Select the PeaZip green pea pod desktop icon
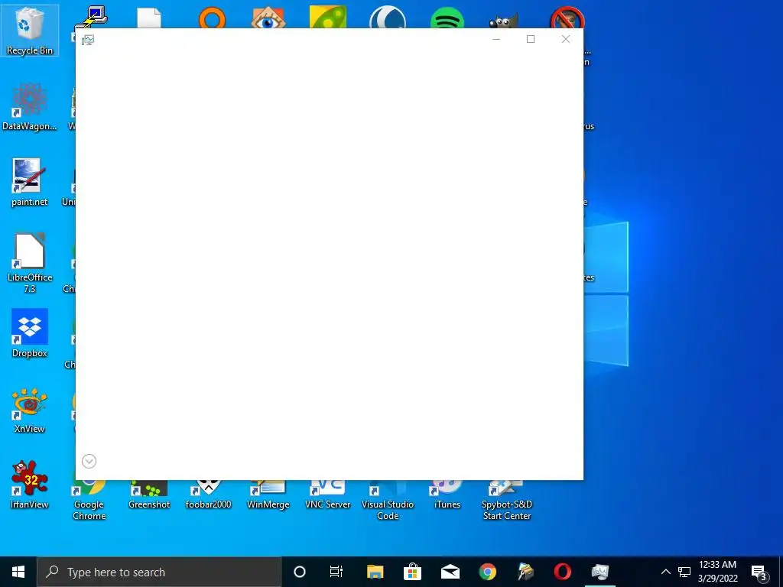The image size is (783, 587). pos(327,17)
